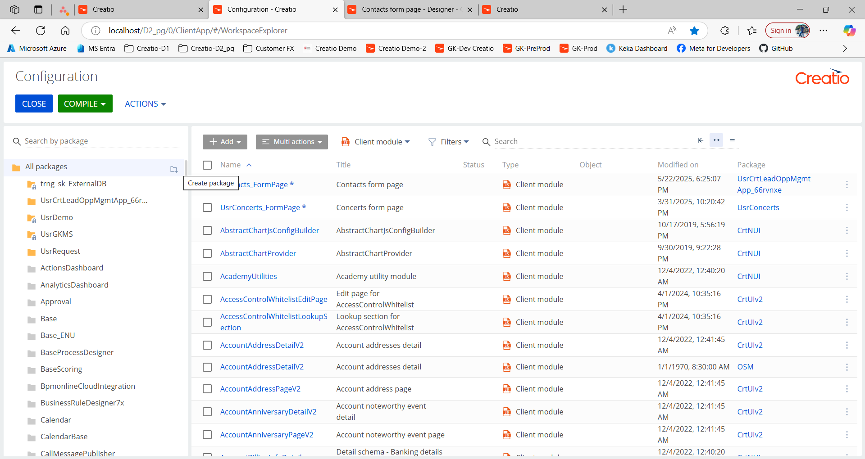Screen dimensions: 865x459
Task: Select the All packages tree root
Action: [x=46, y=167]
